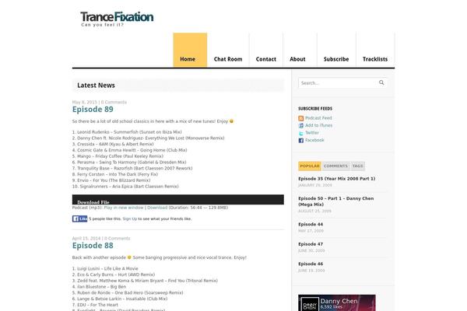Open the Episode 89 post title

point(93,109)
